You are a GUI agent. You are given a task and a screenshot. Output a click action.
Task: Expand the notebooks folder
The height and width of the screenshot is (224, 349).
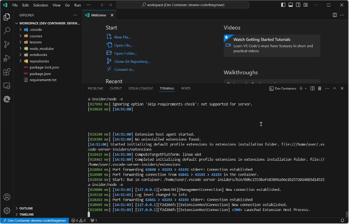(x=48, y=55)
